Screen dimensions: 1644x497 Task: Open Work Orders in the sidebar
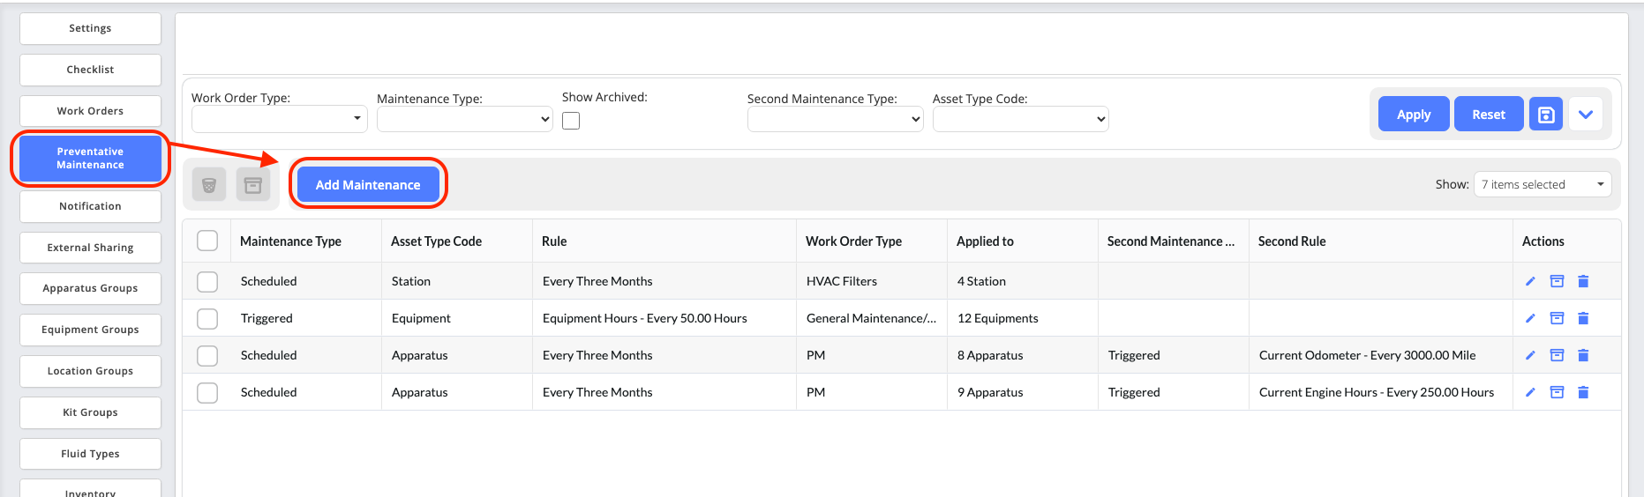pos(90,111)
